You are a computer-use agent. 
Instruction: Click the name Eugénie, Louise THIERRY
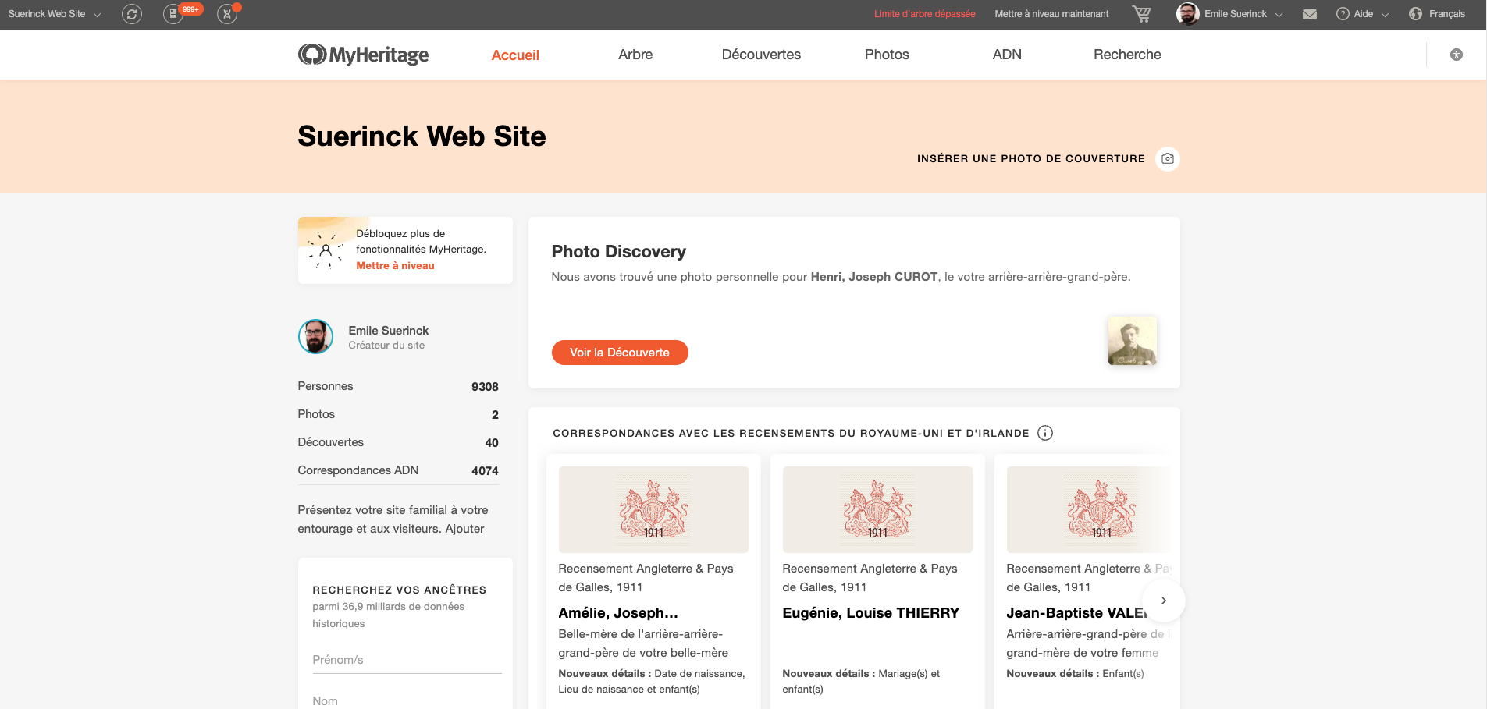(x=871, y=613)
